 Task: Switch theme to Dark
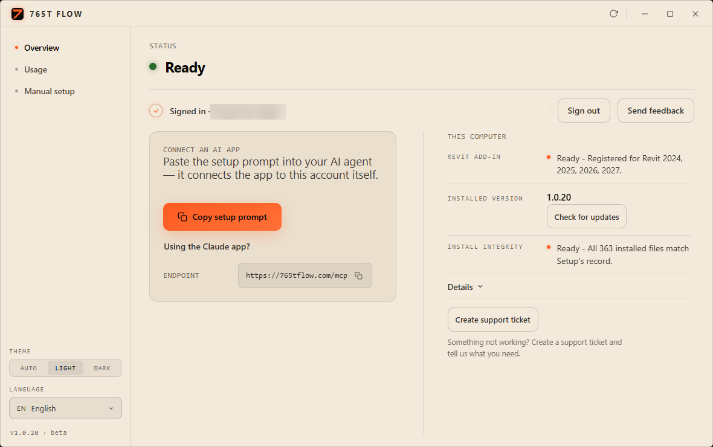[102, 368]
